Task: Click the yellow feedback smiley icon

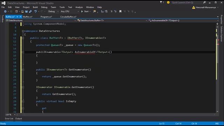Action: coord(168,2)
